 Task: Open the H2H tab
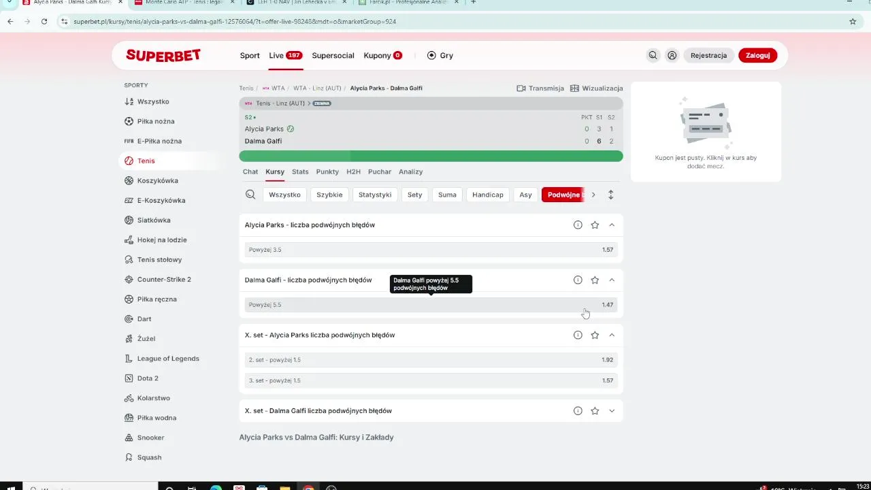click(353, 171)
